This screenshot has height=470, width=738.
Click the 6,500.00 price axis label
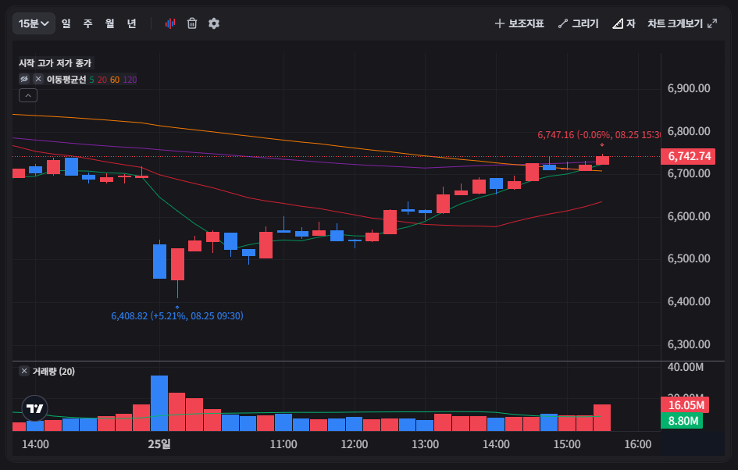tap(689, 258)
